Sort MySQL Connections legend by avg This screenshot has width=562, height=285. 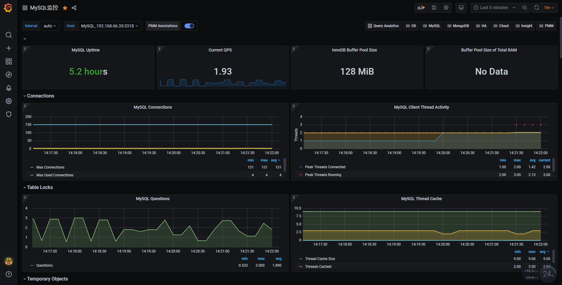275,160
